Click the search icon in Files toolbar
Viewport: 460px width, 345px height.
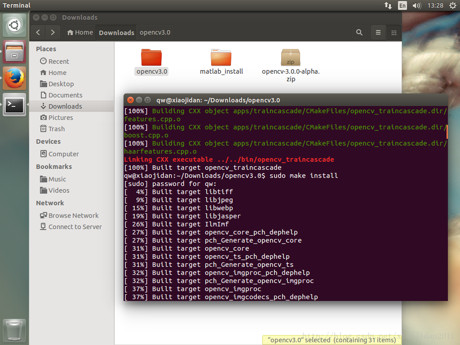tap(359, 32)
